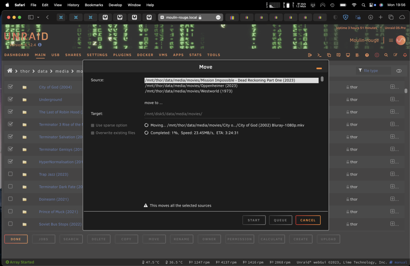The height and width of the screenshot is (266, 410).
Task: Tick the Trap Jazz (2023) checkbox
Action: pos(10,174)
